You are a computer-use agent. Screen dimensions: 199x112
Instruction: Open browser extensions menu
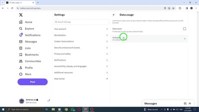click(180, 8)
